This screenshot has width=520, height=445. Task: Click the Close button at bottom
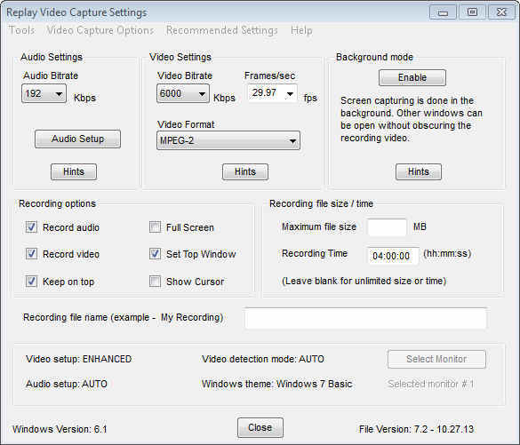[x=260, y=428]
